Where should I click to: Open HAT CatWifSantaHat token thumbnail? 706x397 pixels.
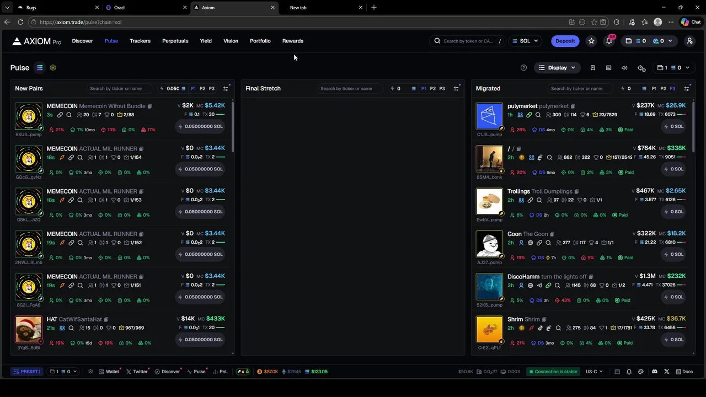click(29, 330)
